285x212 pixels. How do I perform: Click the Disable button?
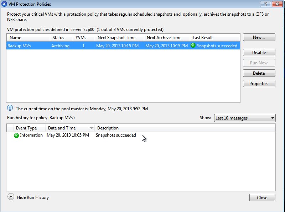259,52
